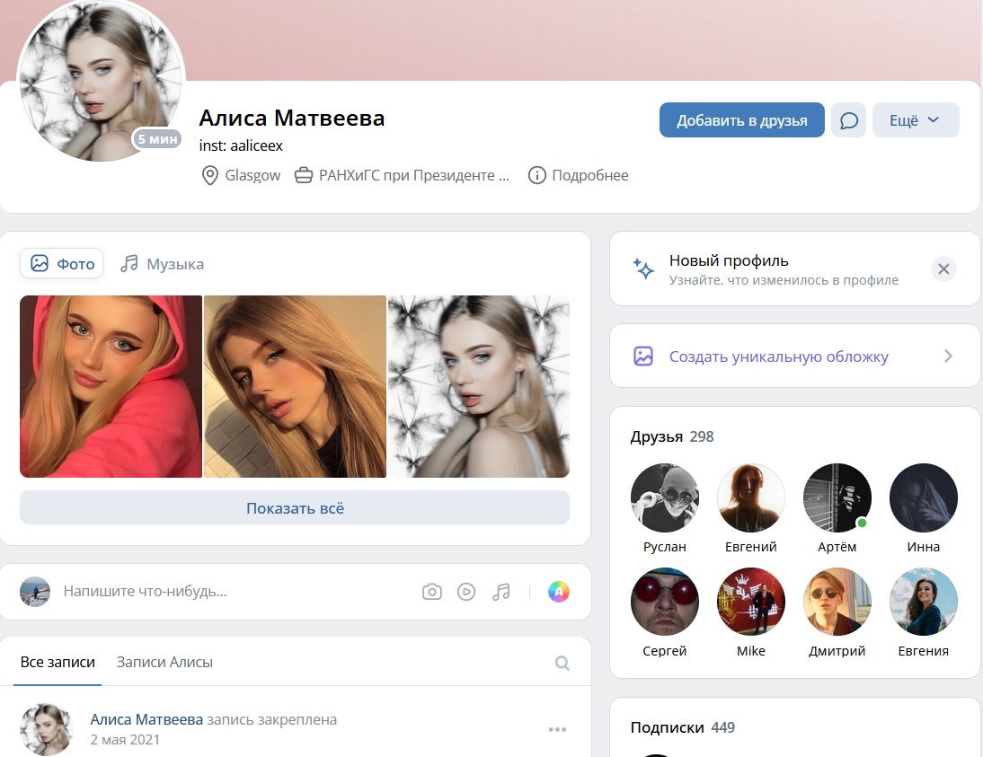The image size is (983, 757).
Task: Open friend Евгения's avatar
Action: click(x=924, y=602)
